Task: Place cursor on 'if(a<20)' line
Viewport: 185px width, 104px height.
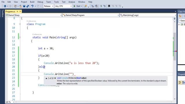Action: (44, 56)
